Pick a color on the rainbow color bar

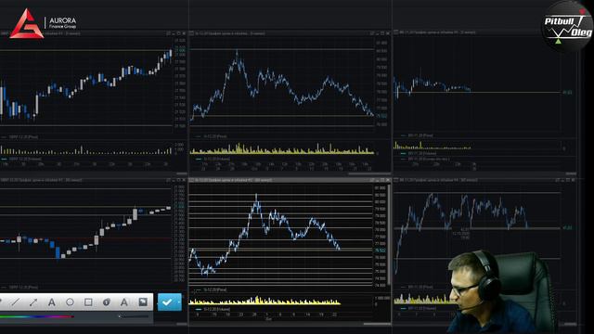(x=37, y=316)
